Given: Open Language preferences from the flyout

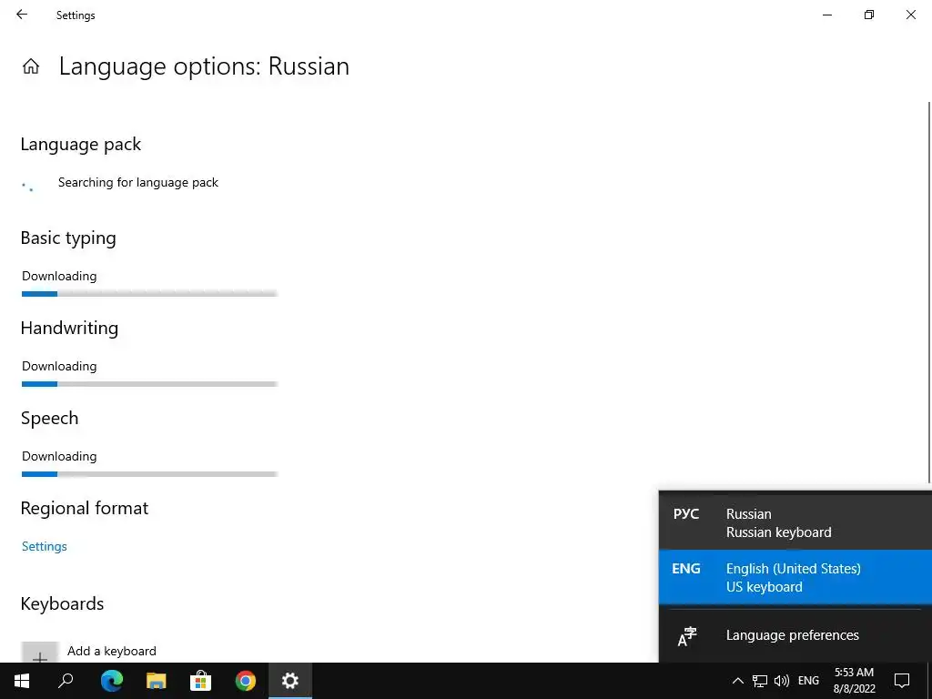Looking at the screenshot, I should (795, 635).
